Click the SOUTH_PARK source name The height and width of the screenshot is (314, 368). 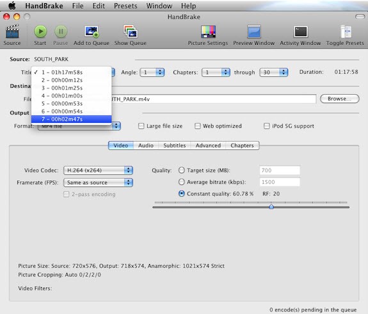[x=51, y=59]
